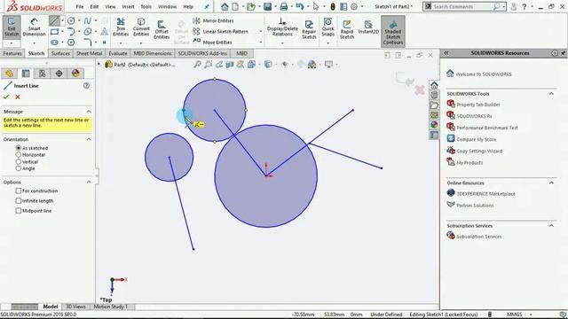Click the Repair Sketch tool
Screen dimensions: 568x319
[309, 29]
